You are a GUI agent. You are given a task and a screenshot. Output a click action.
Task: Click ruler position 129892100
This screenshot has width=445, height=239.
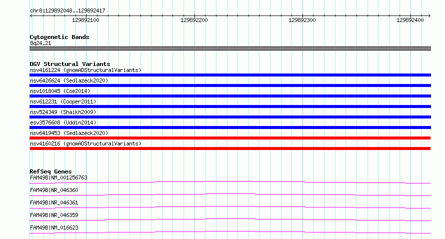point(85,20)
